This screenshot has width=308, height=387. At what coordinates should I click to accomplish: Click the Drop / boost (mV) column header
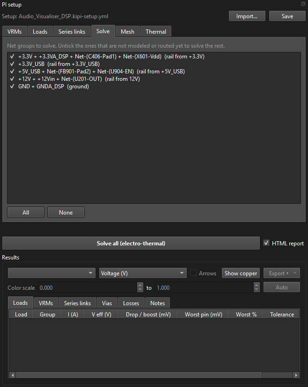pyautogui.click(x=148, y=315)
